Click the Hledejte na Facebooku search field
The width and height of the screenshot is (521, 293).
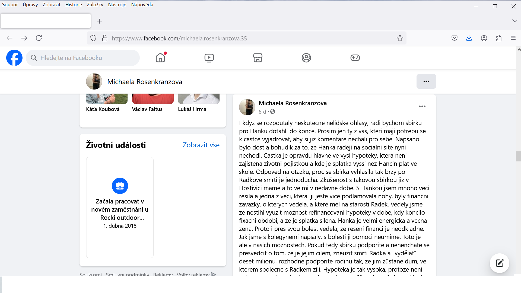coord(83,58)
